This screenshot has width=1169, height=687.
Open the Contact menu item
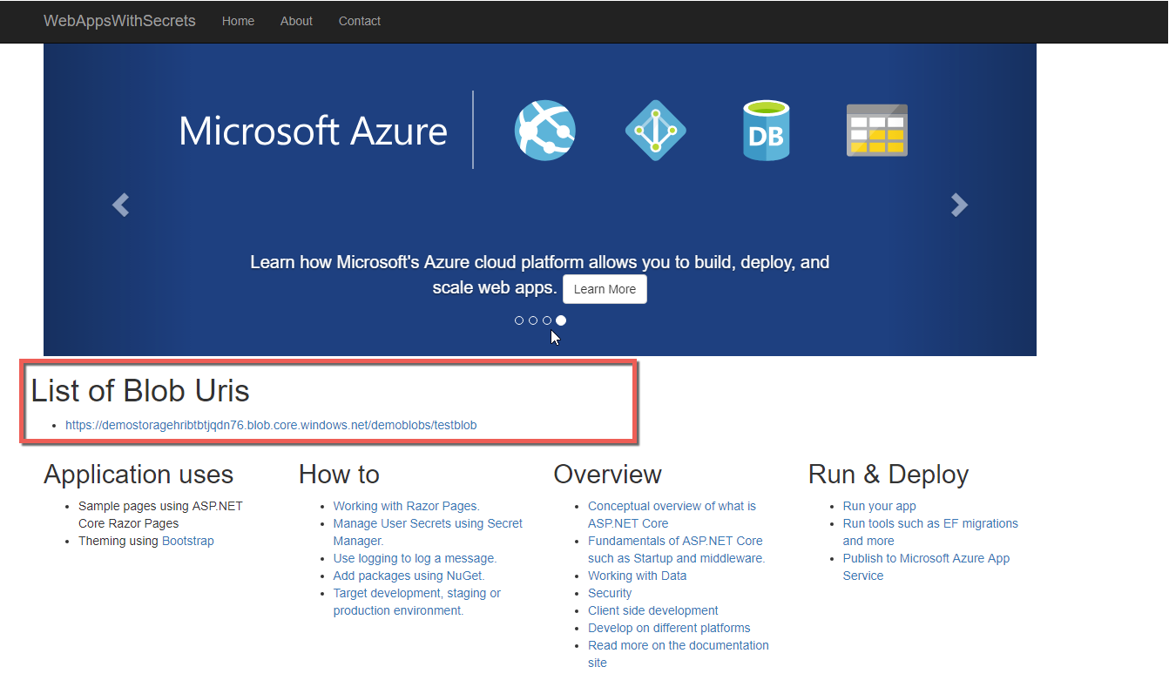[x=360, y=21]
